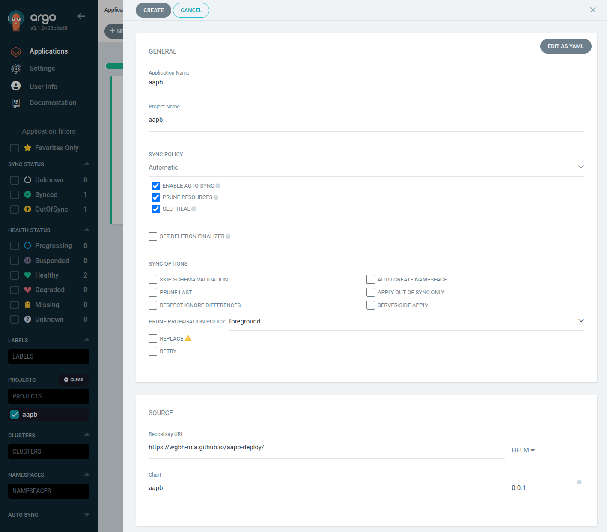
Task: Check the Auto-Create Namespace option
Action: 371,279
